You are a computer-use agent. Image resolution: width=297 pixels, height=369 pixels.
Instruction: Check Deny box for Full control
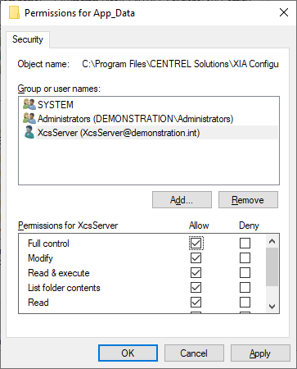click(245, 243)
